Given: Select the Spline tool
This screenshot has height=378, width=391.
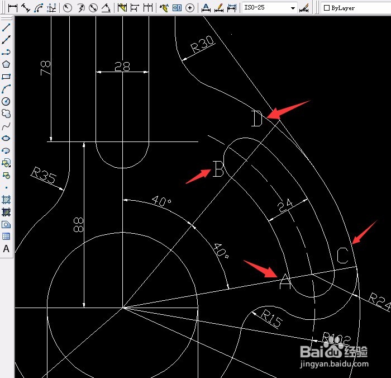Looking at the screenshot, I should coord(6,126).
